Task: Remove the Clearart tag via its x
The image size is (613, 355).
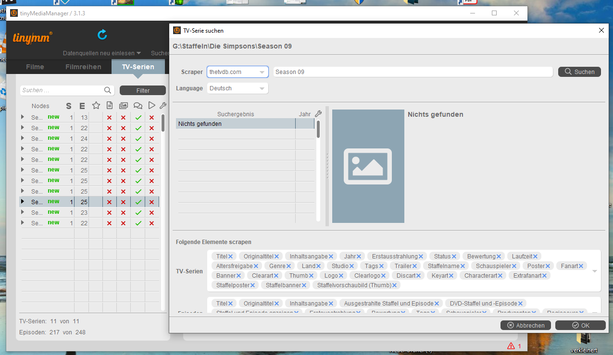Action: click(x=276, y=276)
